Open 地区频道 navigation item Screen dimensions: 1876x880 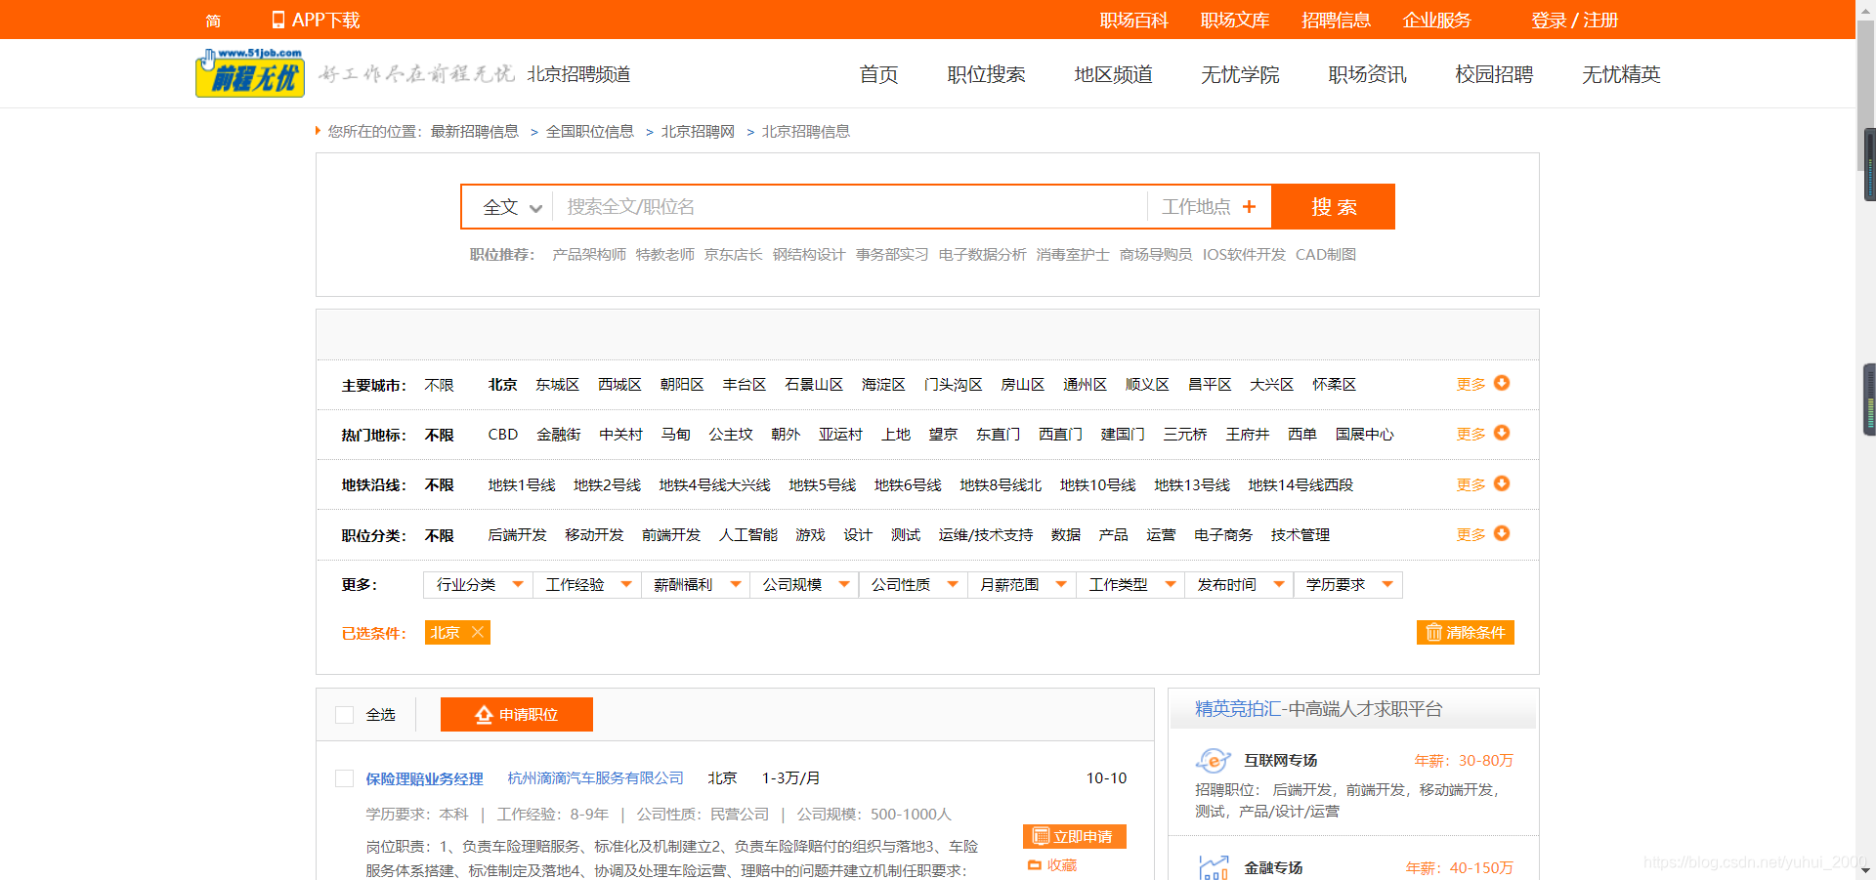pos(1113,74)
